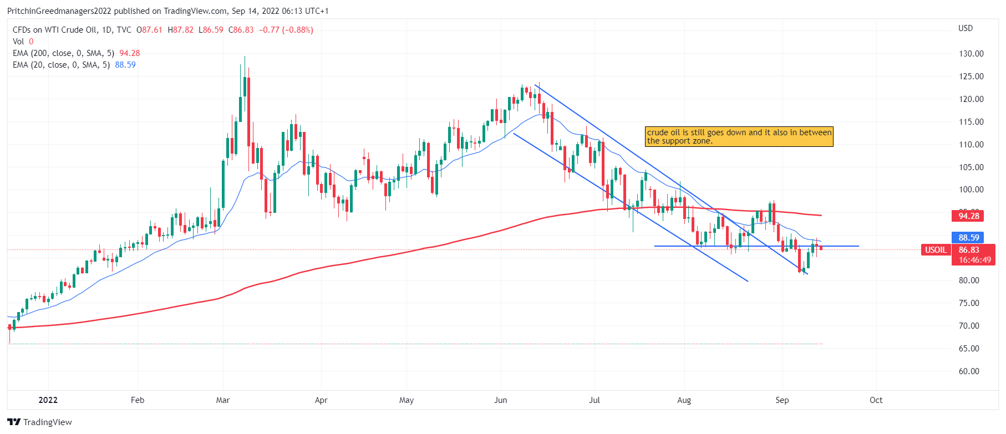
Task: Click the Mar time axis label
Action: click(223, 400)
